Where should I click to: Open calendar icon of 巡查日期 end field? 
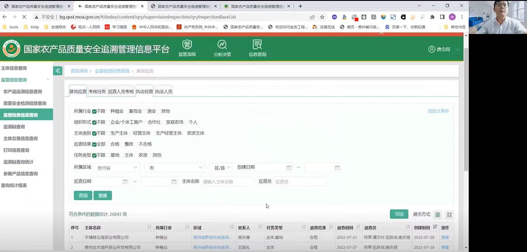coord(174,182)
